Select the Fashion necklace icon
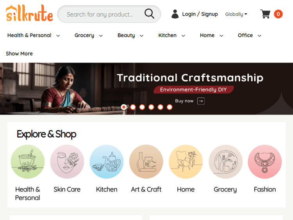 pos(265,161)
